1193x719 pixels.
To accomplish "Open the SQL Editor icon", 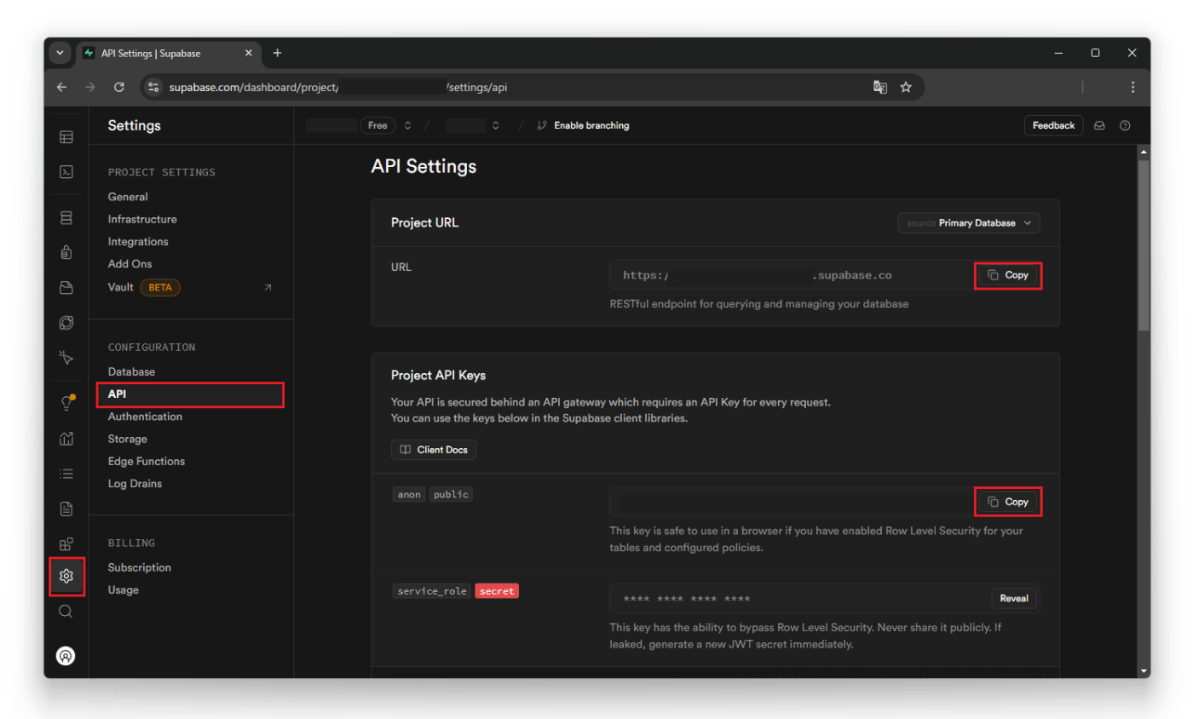I will 66,172.
